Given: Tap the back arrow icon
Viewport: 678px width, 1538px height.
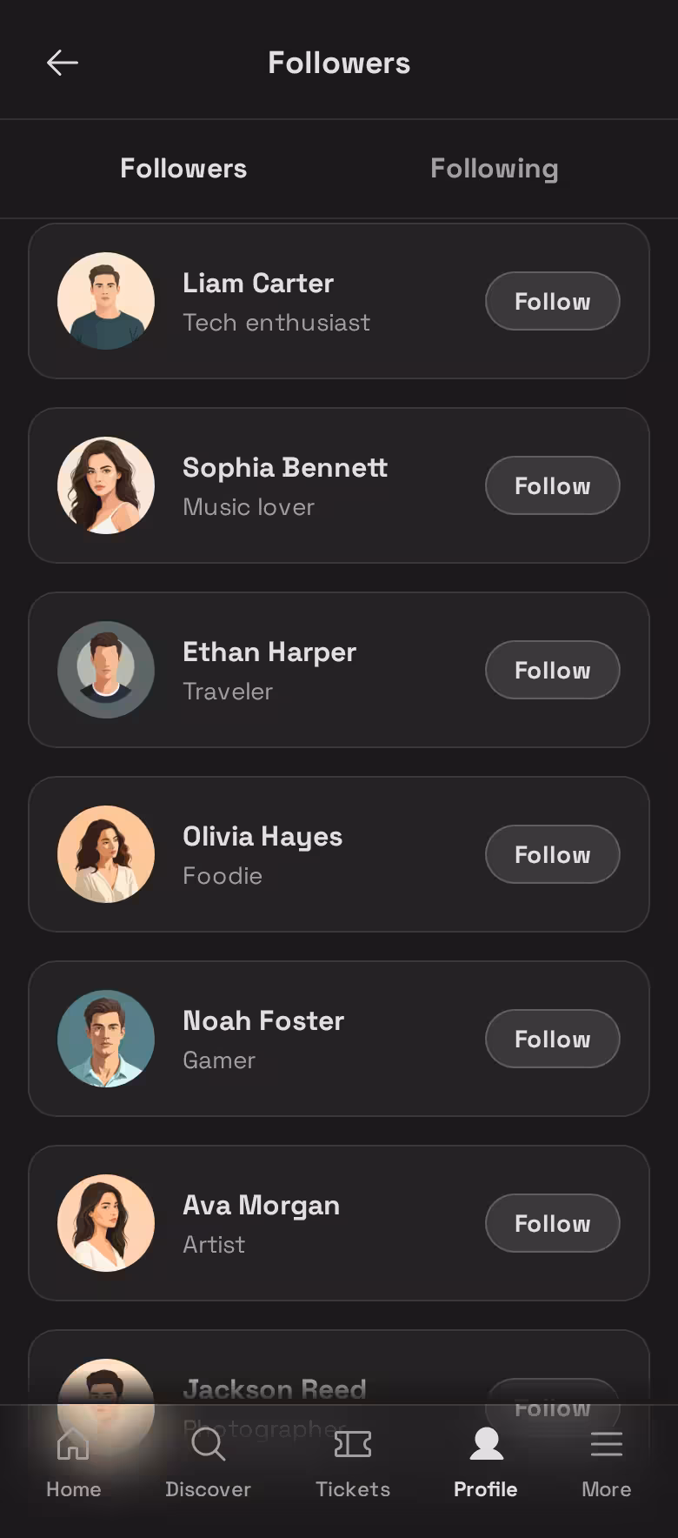Looking at the screenshot, I should [63, 63].
